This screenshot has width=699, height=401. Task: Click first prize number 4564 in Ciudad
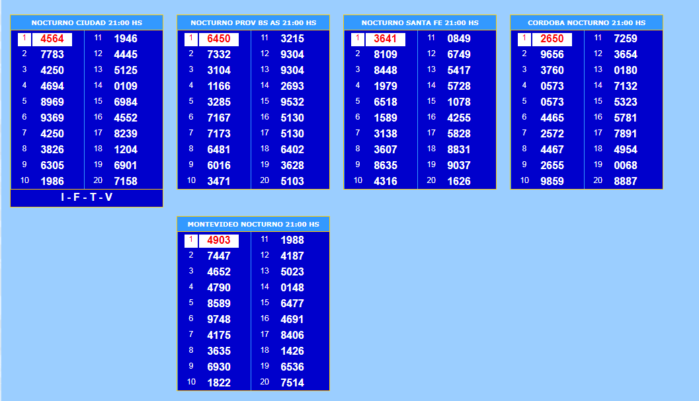pos(52,39)
